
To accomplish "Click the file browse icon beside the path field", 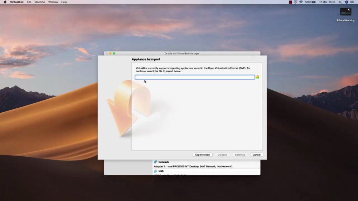I will coord(257,77).
